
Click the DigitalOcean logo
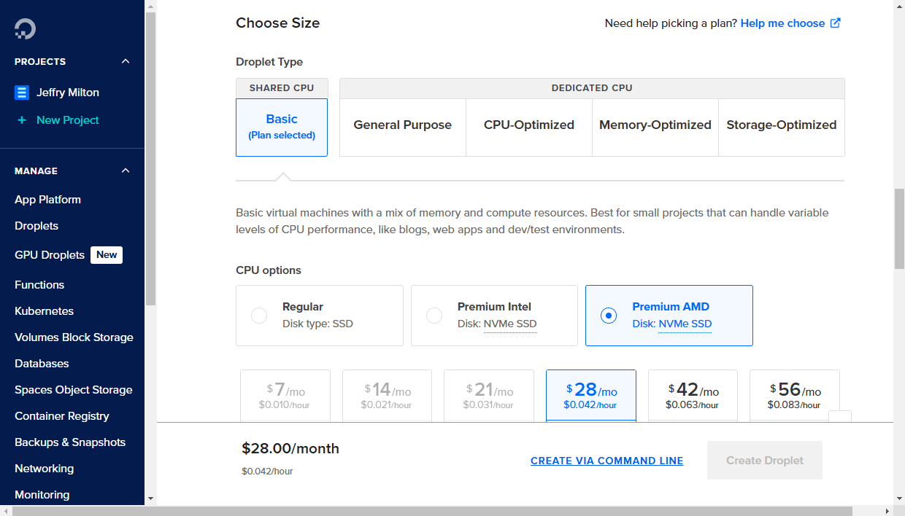pos(24,28)
